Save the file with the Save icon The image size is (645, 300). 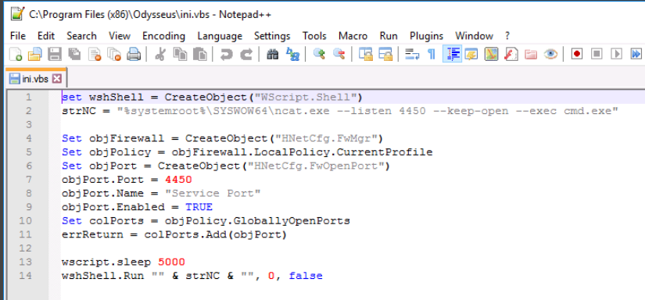(x=55, y=54)
